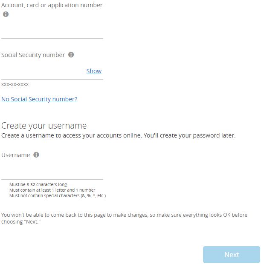
Task: Click the Create a username to access description
Action: click(118, 135)
